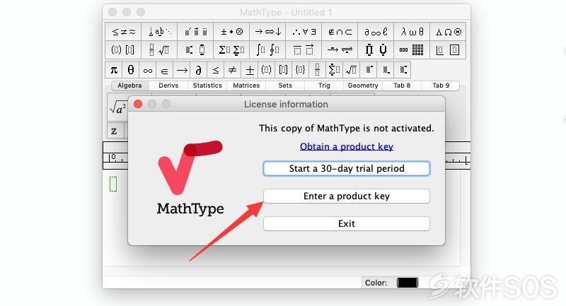566x306 pixels.
Task: Insert the not-equal symbol in small bar
Action: point(233,70)
